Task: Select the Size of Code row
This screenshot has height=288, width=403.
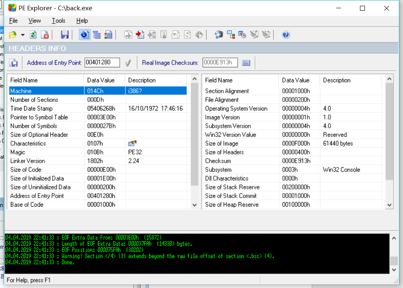Action: point(98,170)
